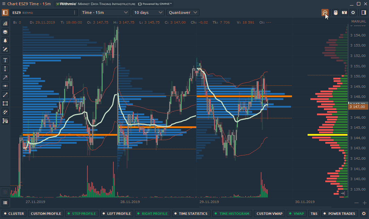This screenshot has width=369, height=219.
Task: Open the ESZ9 symbol options menu dots
Action: coord(75,12)
